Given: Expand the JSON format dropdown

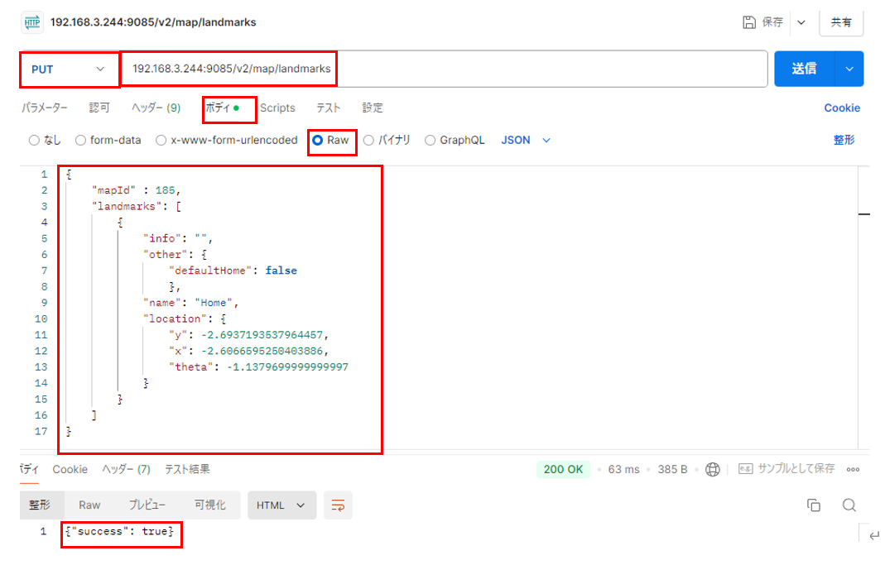Looking at the screenshot, I should [526, 141].
